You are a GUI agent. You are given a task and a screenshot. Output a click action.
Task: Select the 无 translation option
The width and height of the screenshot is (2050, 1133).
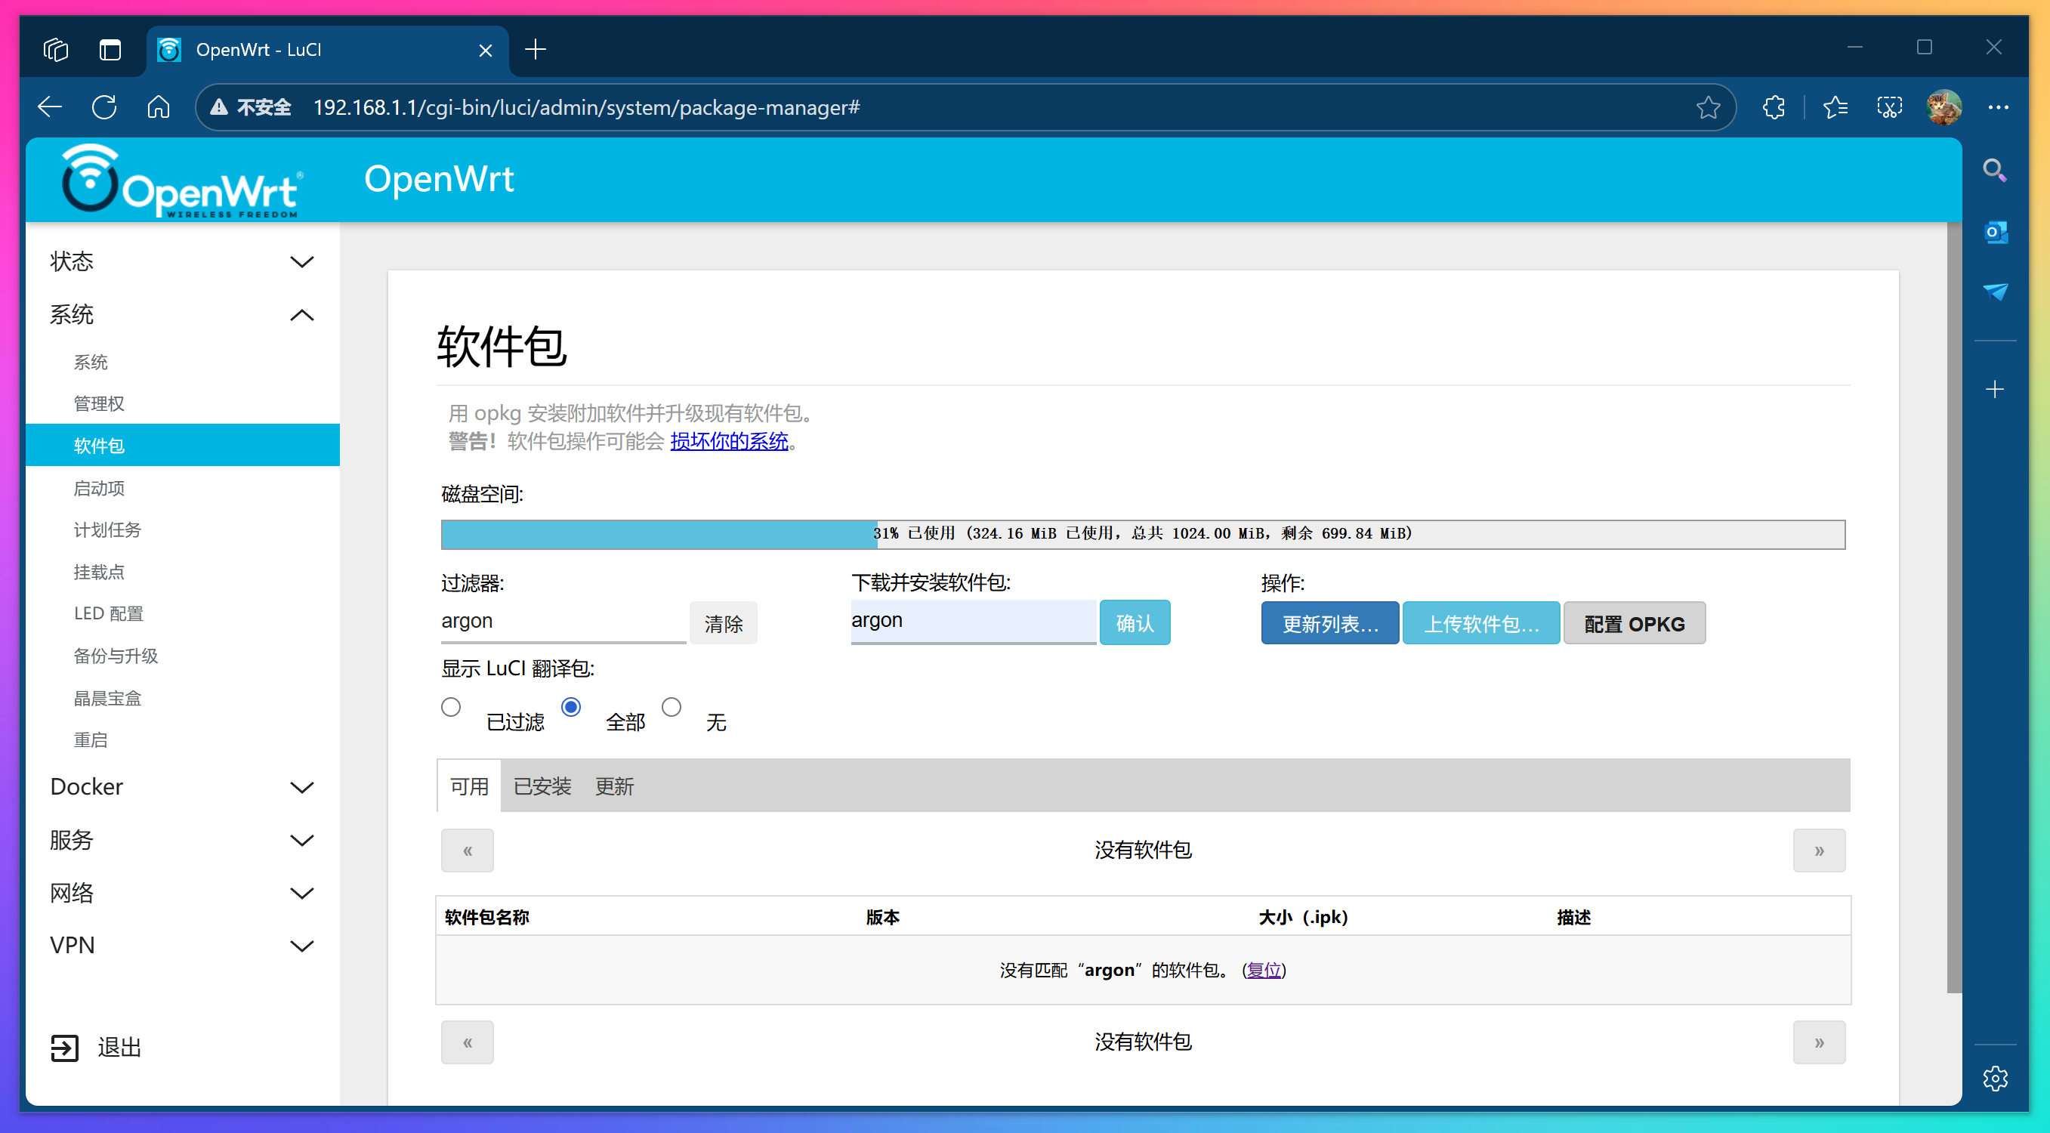pos(671,706)
